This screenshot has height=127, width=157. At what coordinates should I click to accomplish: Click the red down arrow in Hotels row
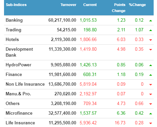point(151,40)
